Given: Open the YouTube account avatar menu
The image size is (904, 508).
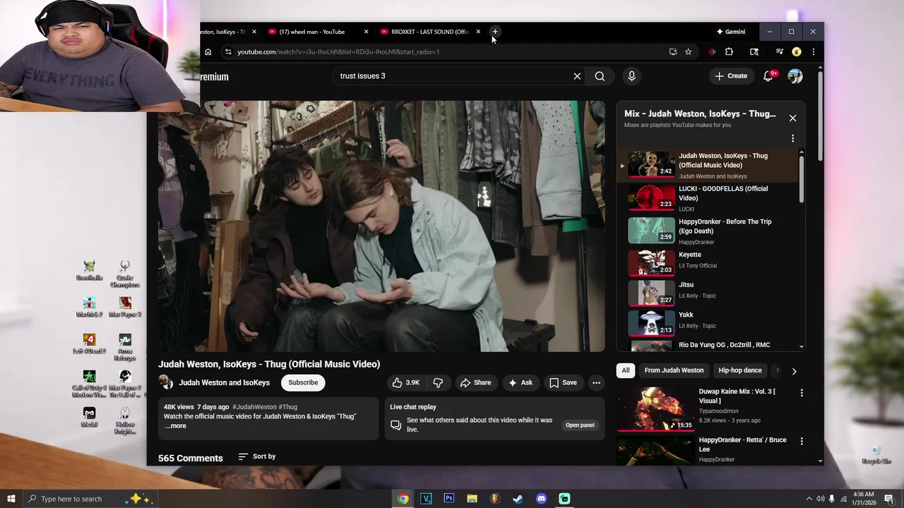Looking at the screenshot, I should click(795, 76).
